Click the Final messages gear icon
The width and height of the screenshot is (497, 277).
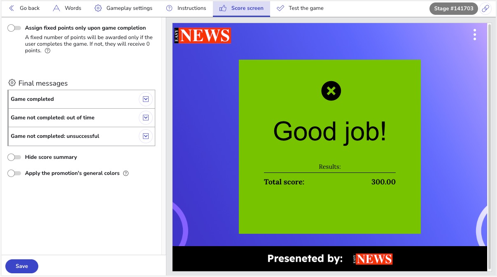(12, 83)
